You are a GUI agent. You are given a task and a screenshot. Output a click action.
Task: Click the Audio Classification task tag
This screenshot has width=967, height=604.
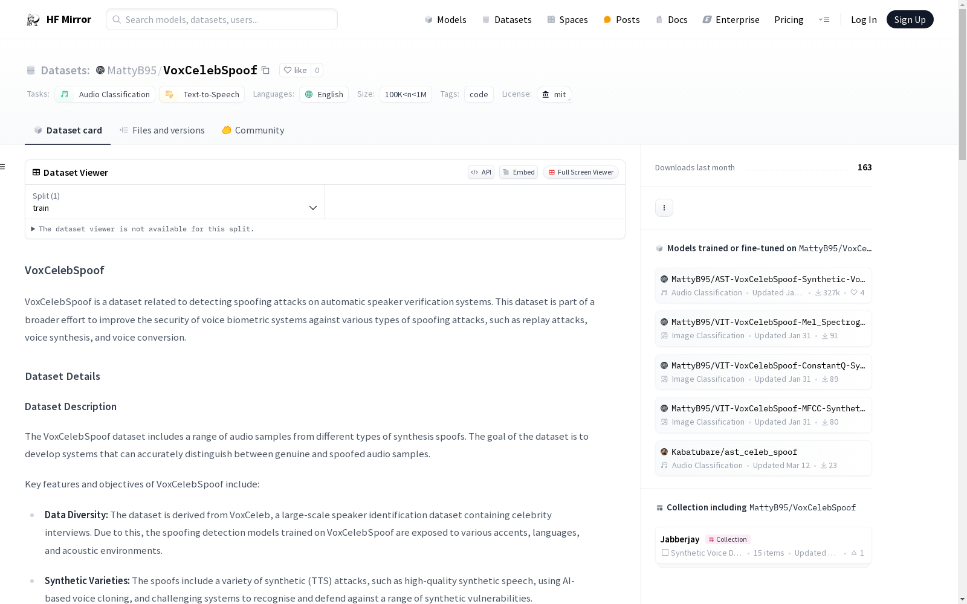tap(105, 94)
